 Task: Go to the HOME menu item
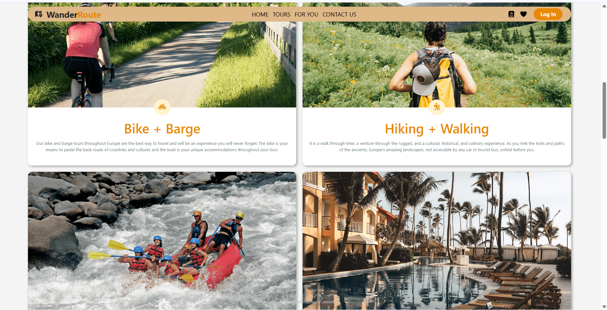(x=260, y=15)
